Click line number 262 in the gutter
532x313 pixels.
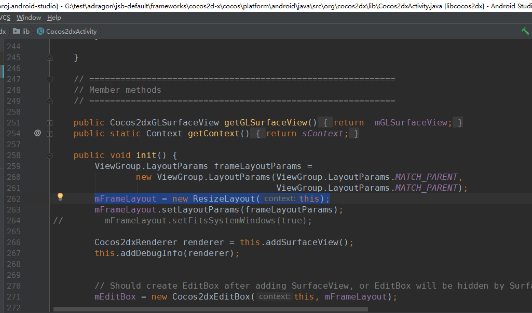13,199
